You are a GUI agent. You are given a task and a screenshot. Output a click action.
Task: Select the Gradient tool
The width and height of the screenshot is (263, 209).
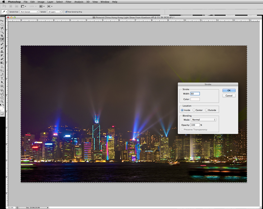[2, 62]
